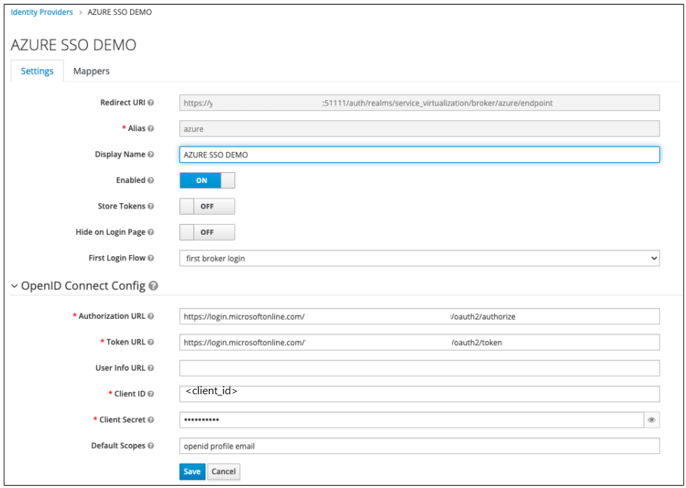The width and height of the screenshot is (686, 488).
Task: Click OpenID Connect Config help icon
Action: pyautogui.click(x=153, y=286)
